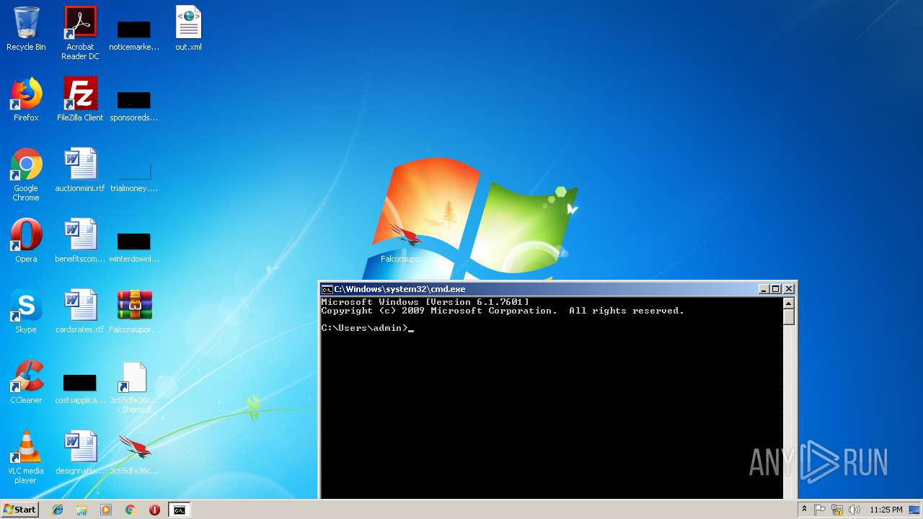Image resolution: width=923 pixels, height=519 pixels.
Task: Open Windows Explorer from taskbar
Action: tap(81, 510)
